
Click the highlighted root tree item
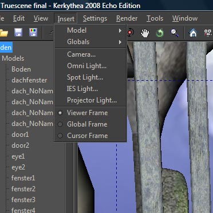point(6,48)
